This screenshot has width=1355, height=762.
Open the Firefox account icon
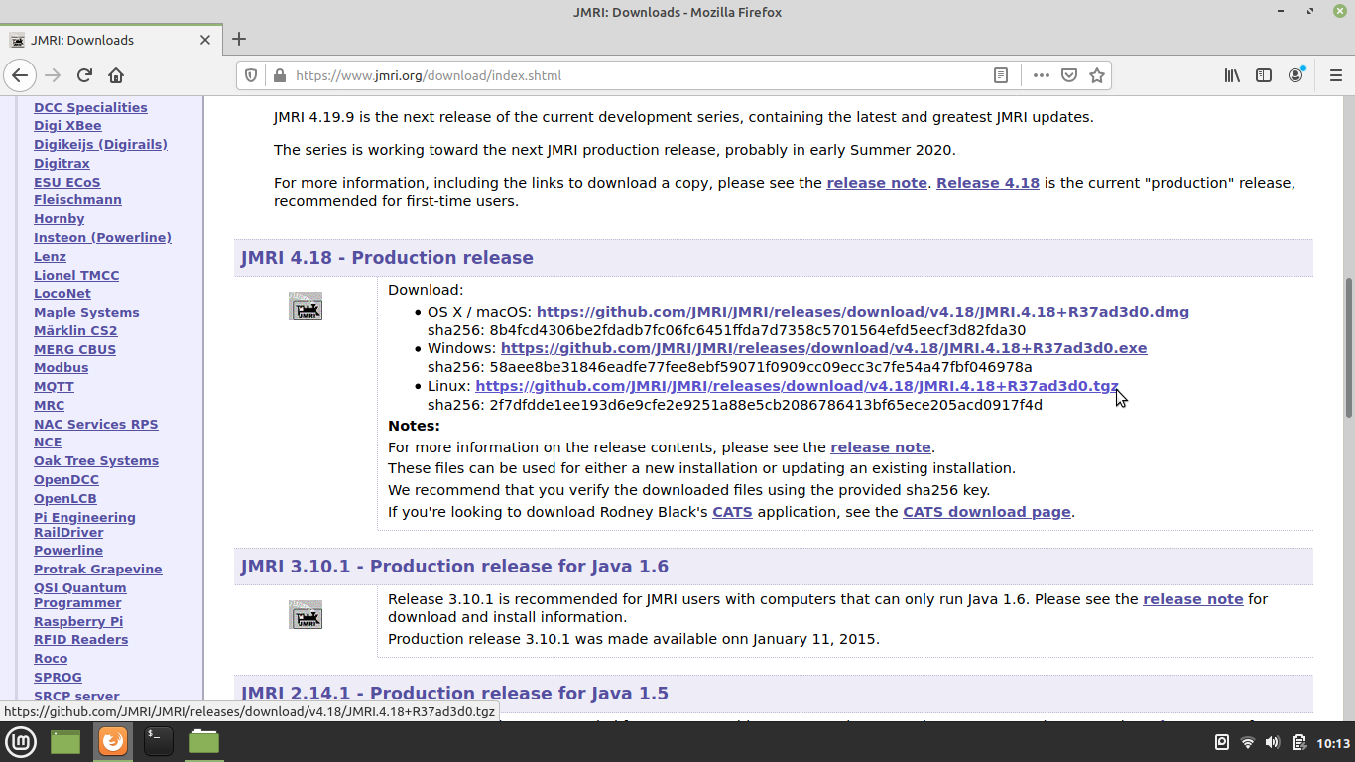click(1296, 75)
